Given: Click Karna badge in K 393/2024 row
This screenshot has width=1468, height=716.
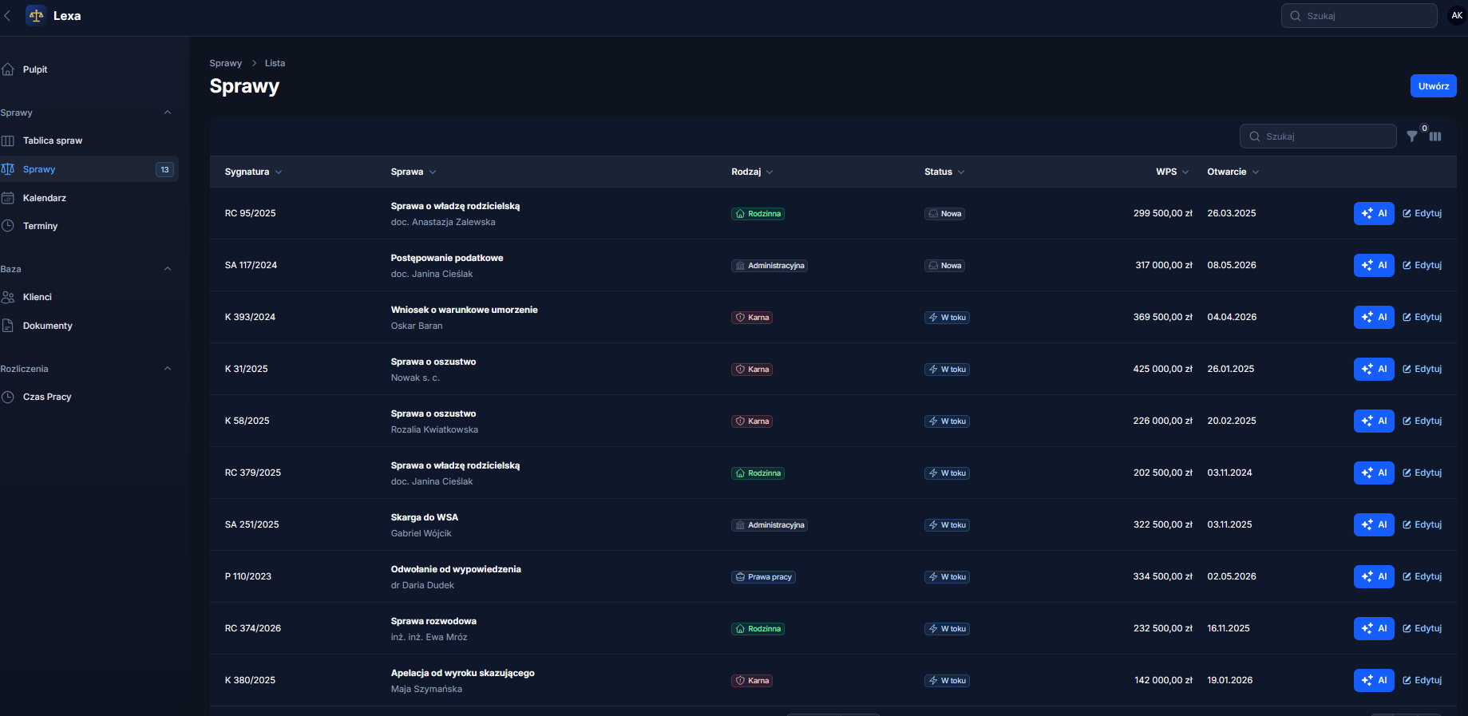Looking at the screenshot, I should click(x=752, y=318).
